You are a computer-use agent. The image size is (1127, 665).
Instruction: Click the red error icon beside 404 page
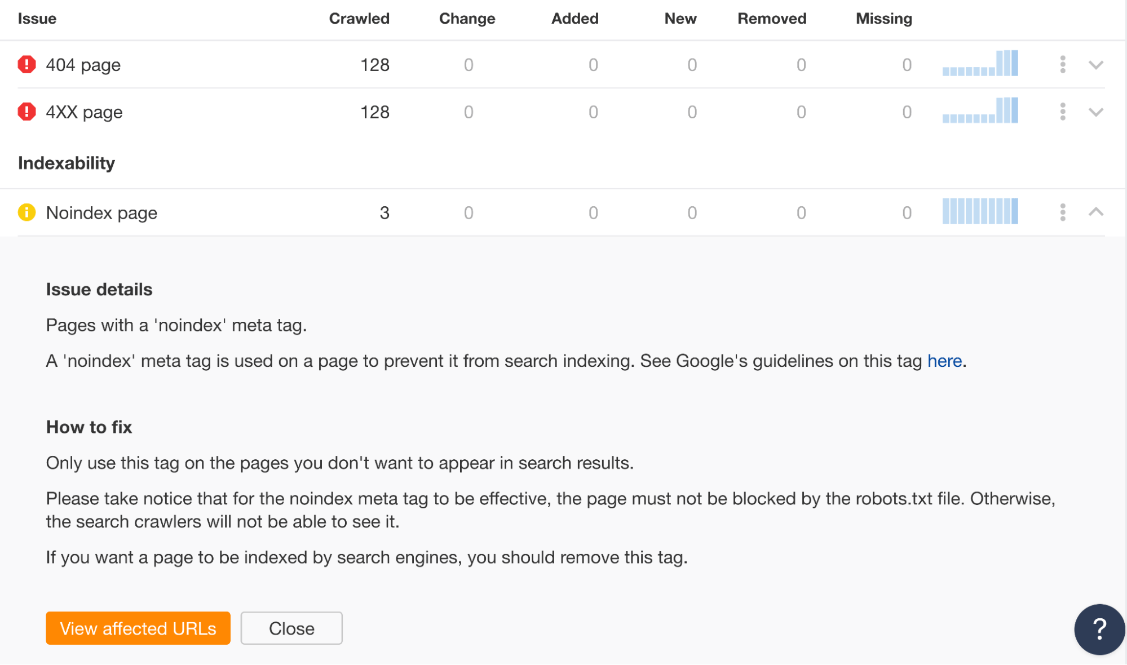pos(27,64)
